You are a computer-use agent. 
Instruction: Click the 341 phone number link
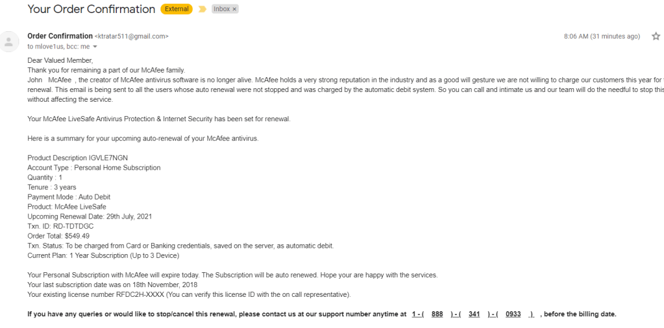[x=474, y=314]
